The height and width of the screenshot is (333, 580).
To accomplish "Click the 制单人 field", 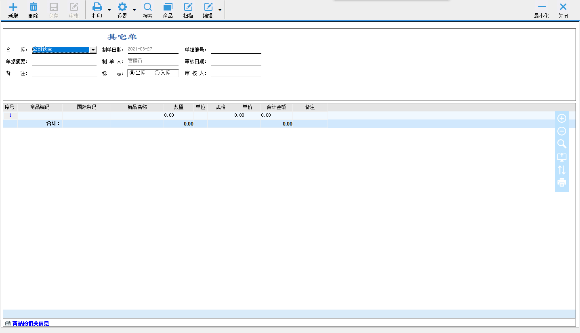I will click(x=153, y=61).
